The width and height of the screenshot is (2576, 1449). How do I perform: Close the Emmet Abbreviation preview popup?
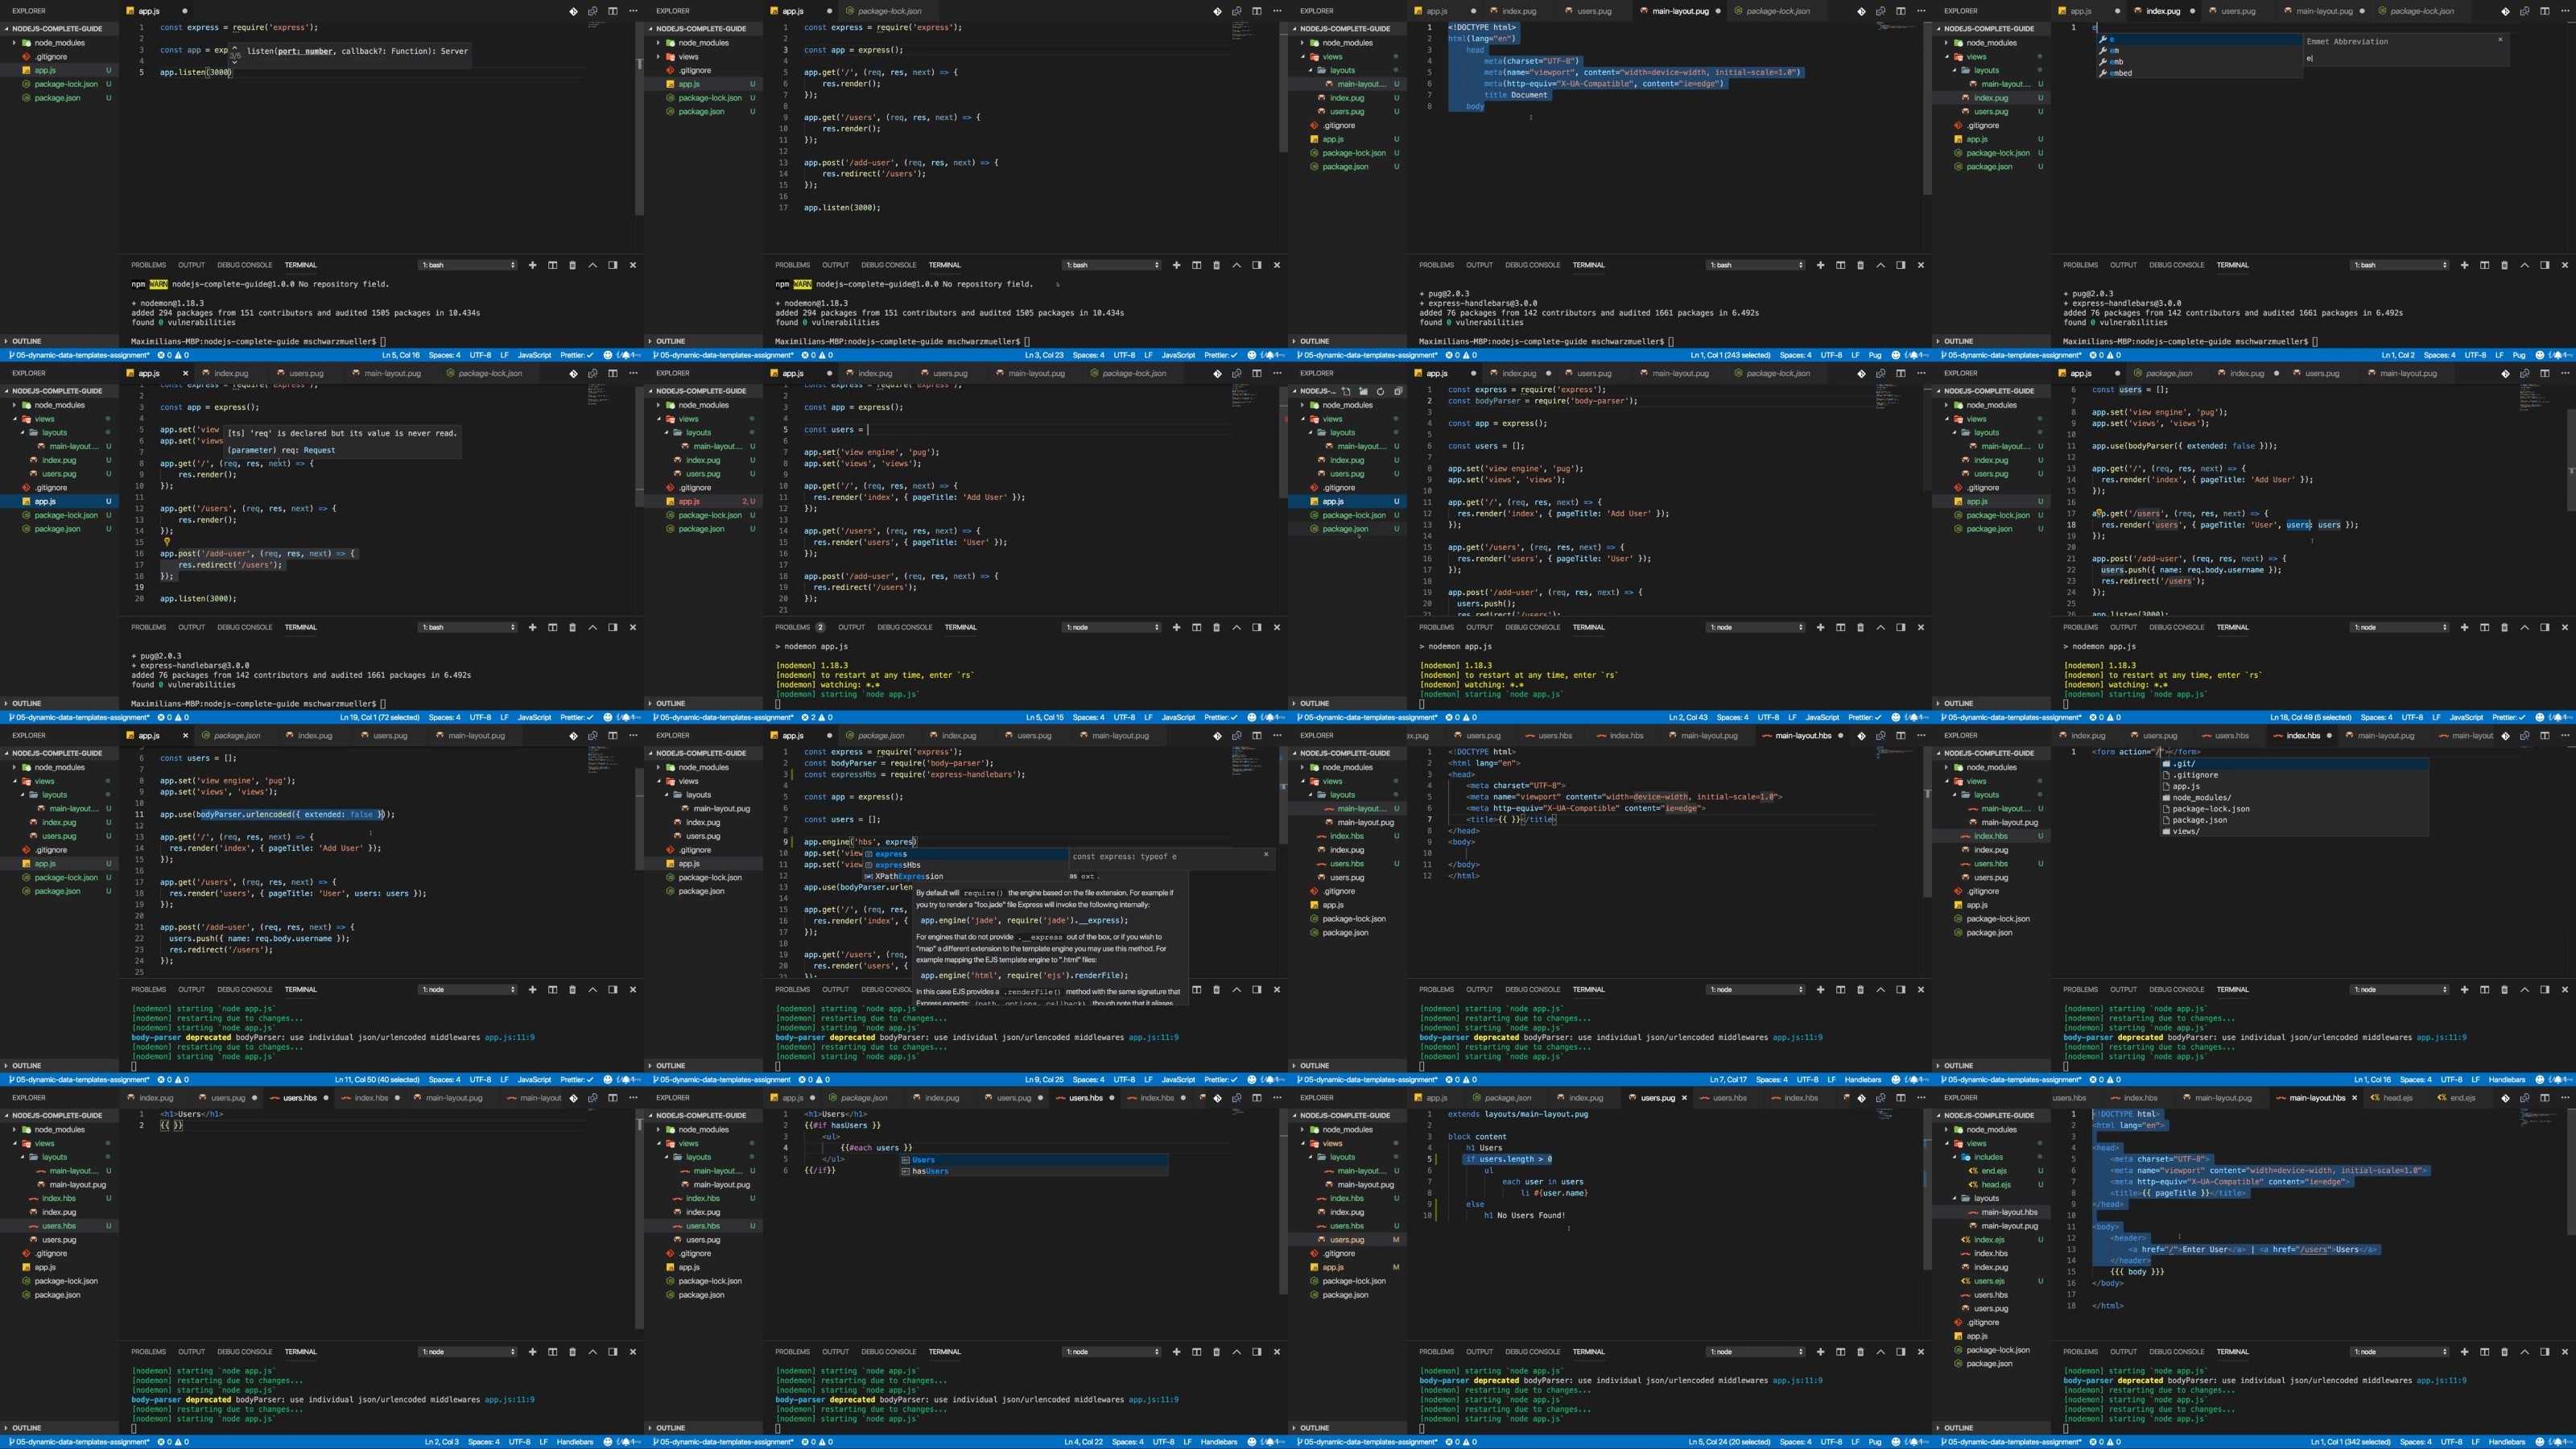pos(2500,40)
